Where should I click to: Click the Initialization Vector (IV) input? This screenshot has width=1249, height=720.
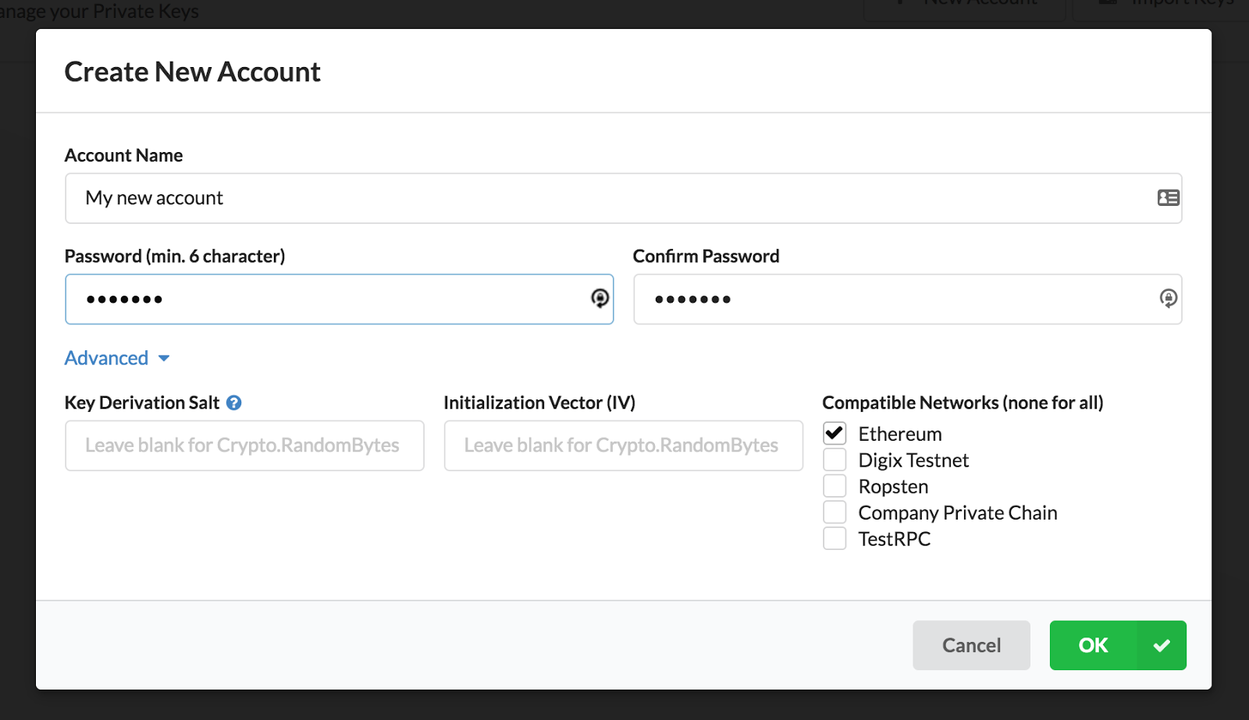pos(623,445)
